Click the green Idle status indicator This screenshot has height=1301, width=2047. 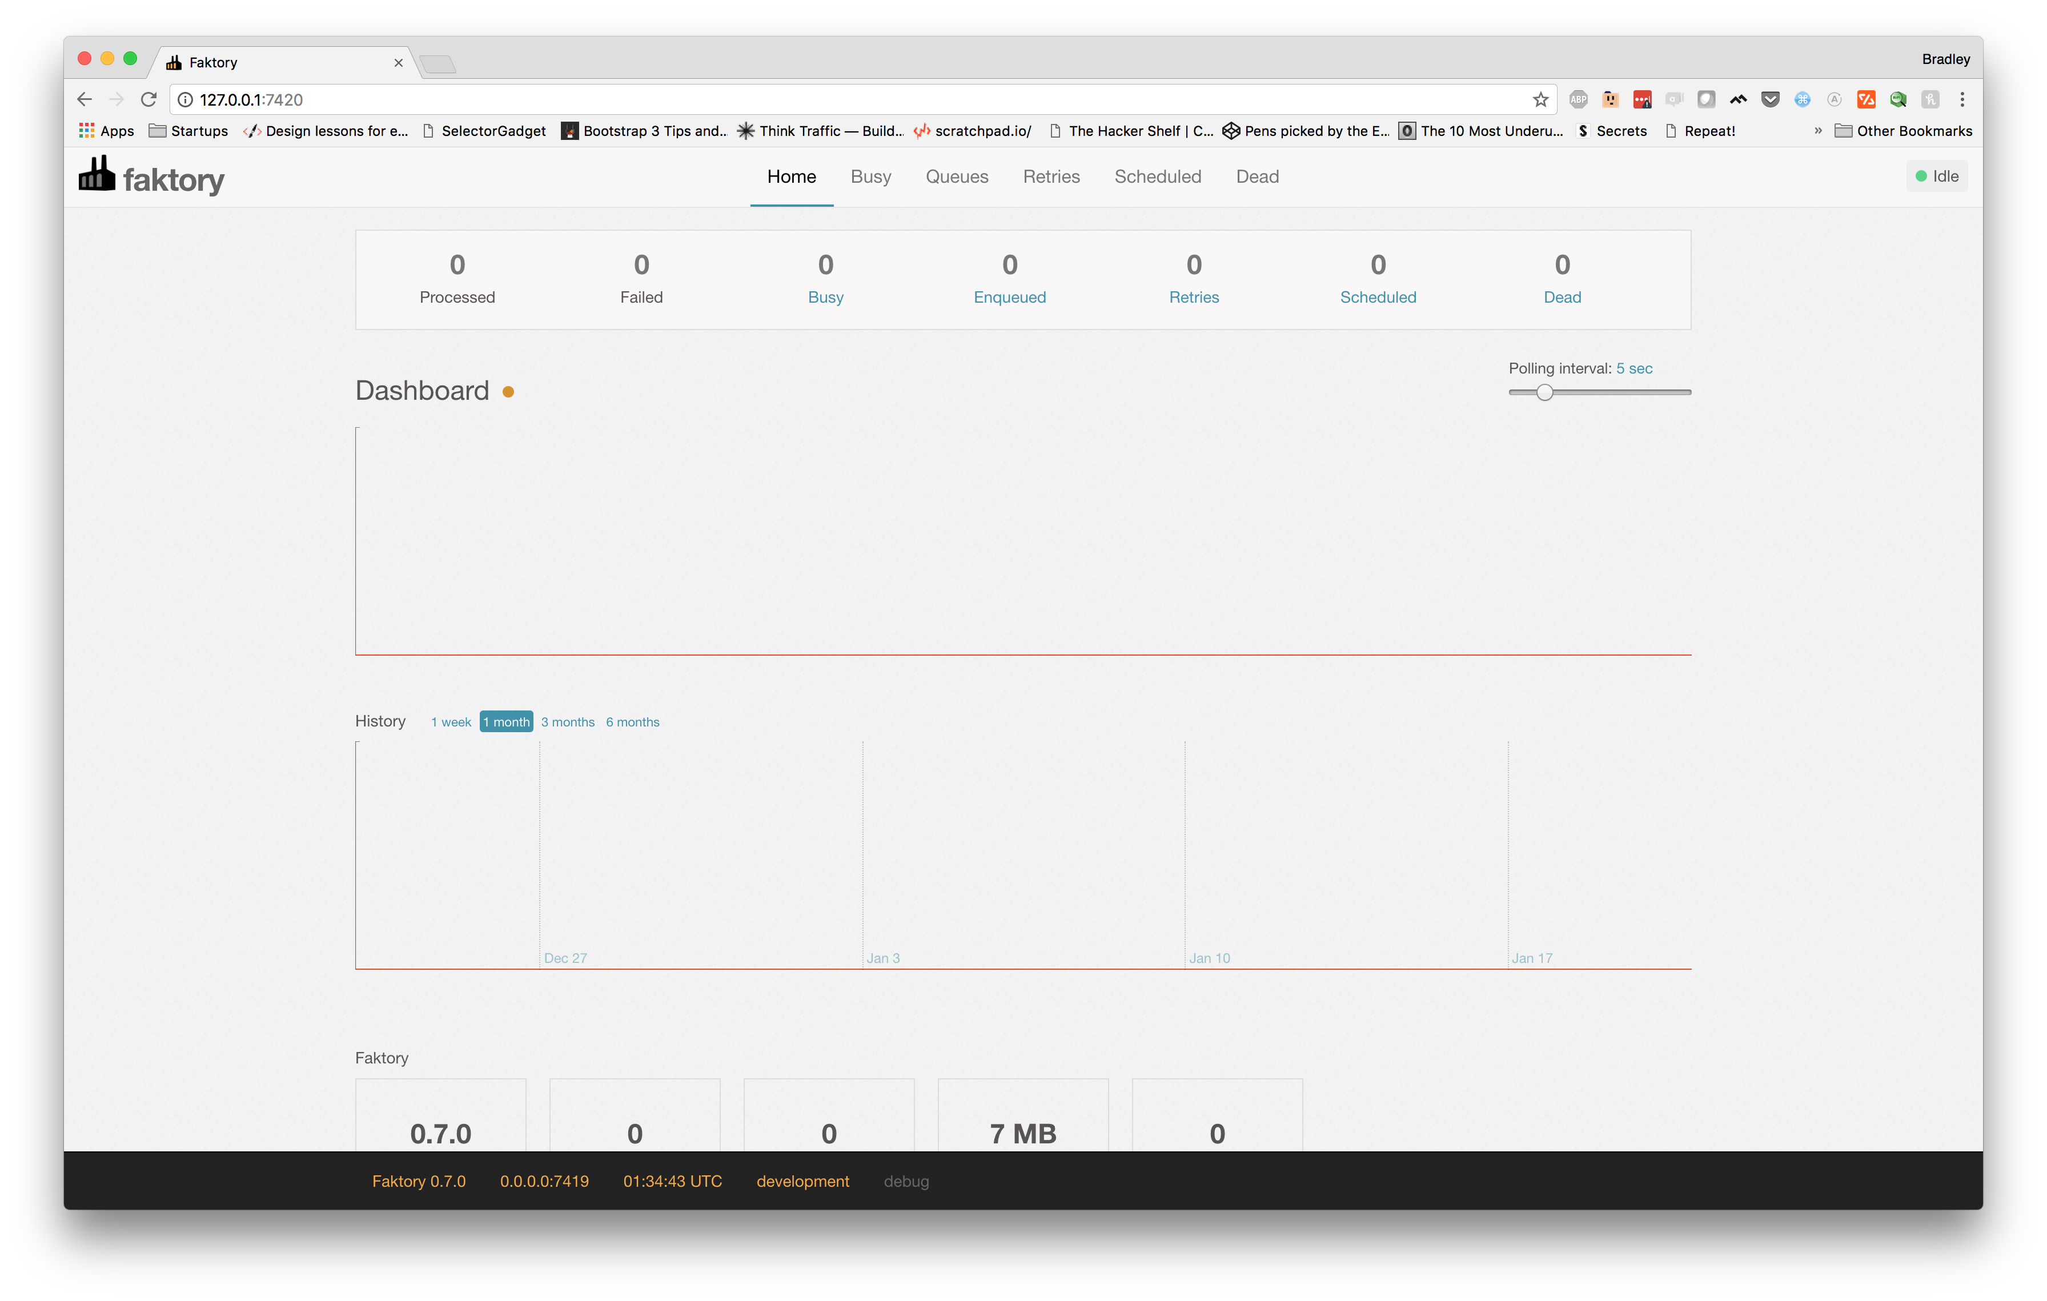pyautogui.click(x=1937, y=176)
